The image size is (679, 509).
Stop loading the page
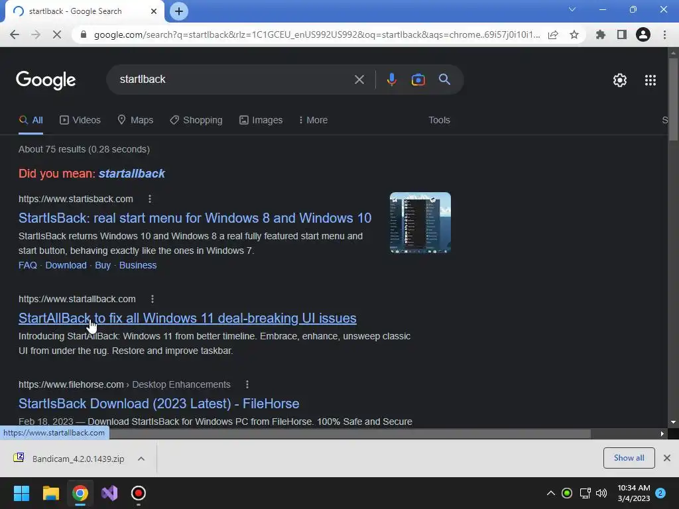click(57, 34)
